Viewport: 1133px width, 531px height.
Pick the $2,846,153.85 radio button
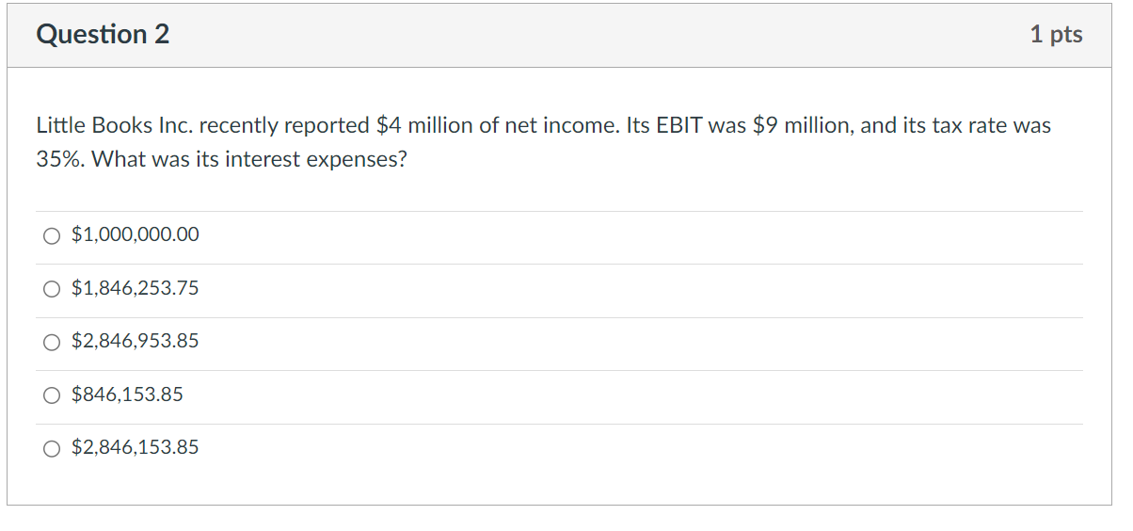(x=51, y=448)
